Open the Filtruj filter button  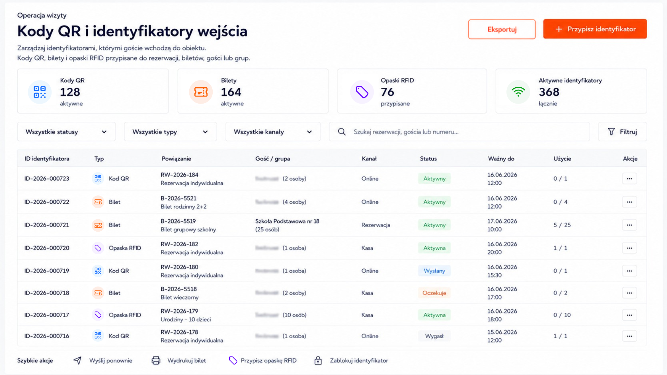pos(623,132)
